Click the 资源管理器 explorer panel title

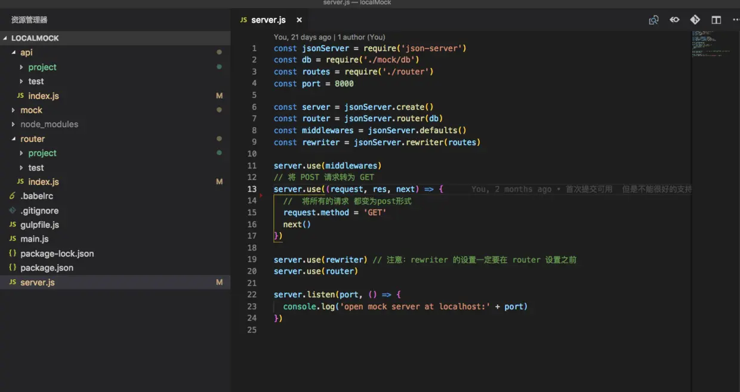click(29, 20)
